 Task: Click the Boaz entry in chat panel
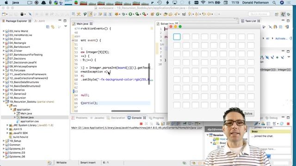coord(270,131)
